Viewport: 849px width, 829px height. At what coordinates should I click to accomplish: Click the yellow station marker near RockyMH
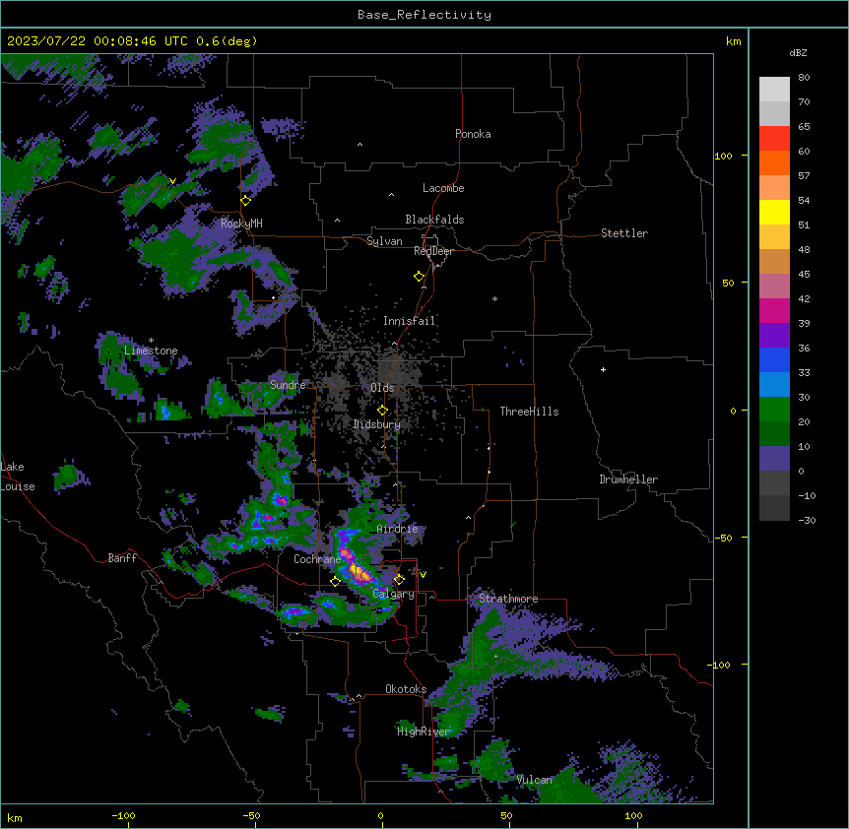[x=246, y=200]
